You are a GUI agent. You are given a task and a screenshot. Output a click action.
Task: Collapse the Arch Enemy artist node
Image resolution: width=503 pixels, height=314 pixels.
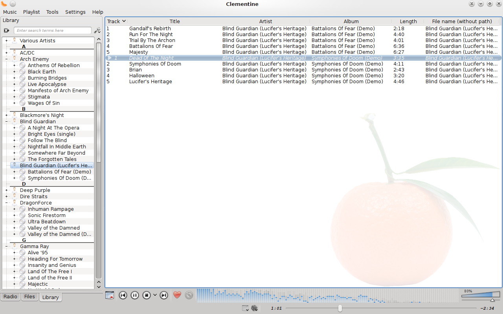tap(6, 59)
